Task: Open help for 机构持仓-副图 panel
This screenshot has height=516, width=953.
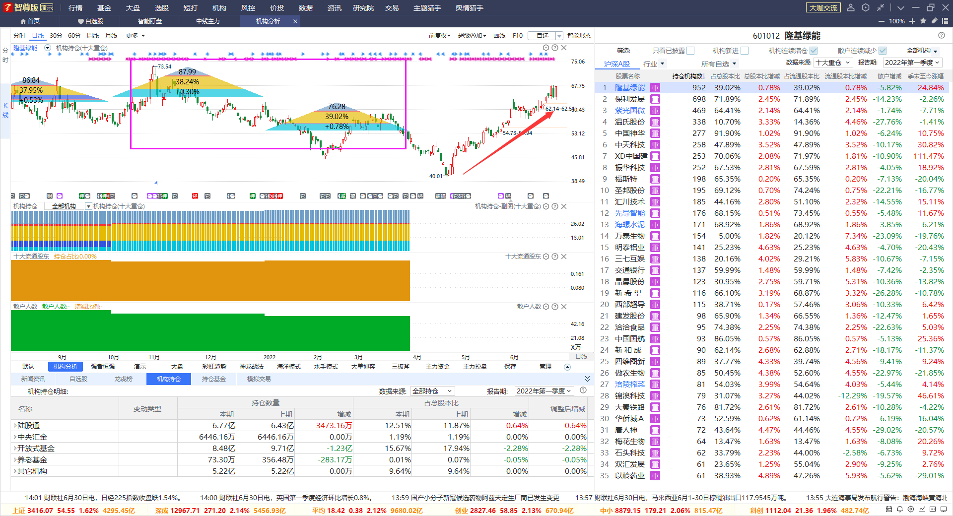Action: (555, 206)
